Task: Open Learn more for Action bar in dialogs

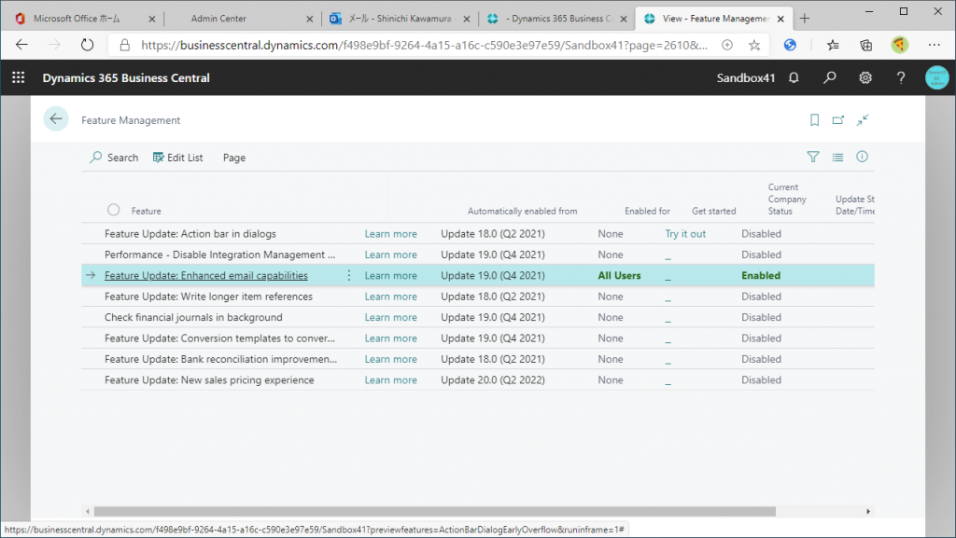Action: [x=391, y=234]
